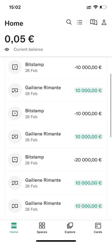Open the search magnifier icon
The height and width of the screenshot is (244, 112).
69,22
